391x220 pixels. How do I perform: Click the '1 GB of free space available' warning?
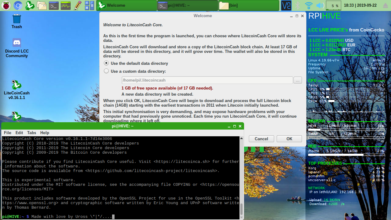pyautogui.click(x=167, y=88)
